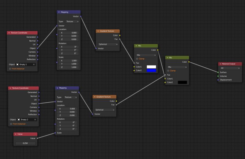Screen dimensions: 245x159
Task: Enable From Instancer on the Empty 2 node
Action: coord(11,124)
